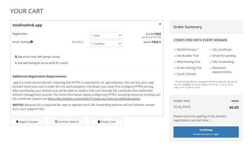Remove Email Hosting using its X icon
This screenshot has width=252, height=149.
pyautogui.click(x=160, y=42)
